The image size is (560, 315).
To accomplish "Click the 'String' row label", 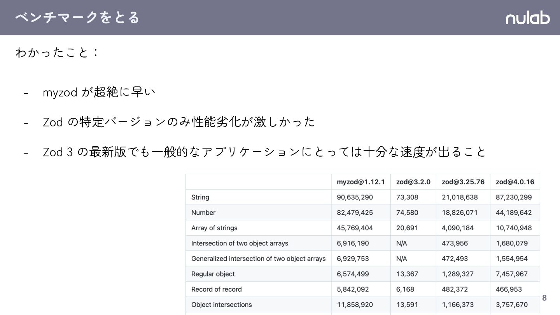I will tap(200, 197).
